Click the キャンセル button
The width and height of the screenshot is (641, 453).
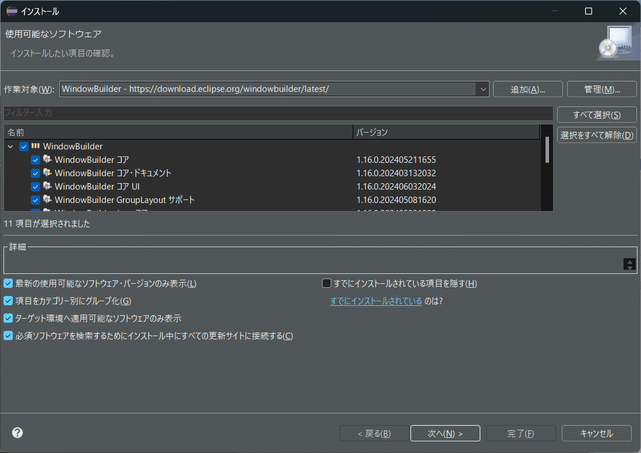tap(596, 433)
